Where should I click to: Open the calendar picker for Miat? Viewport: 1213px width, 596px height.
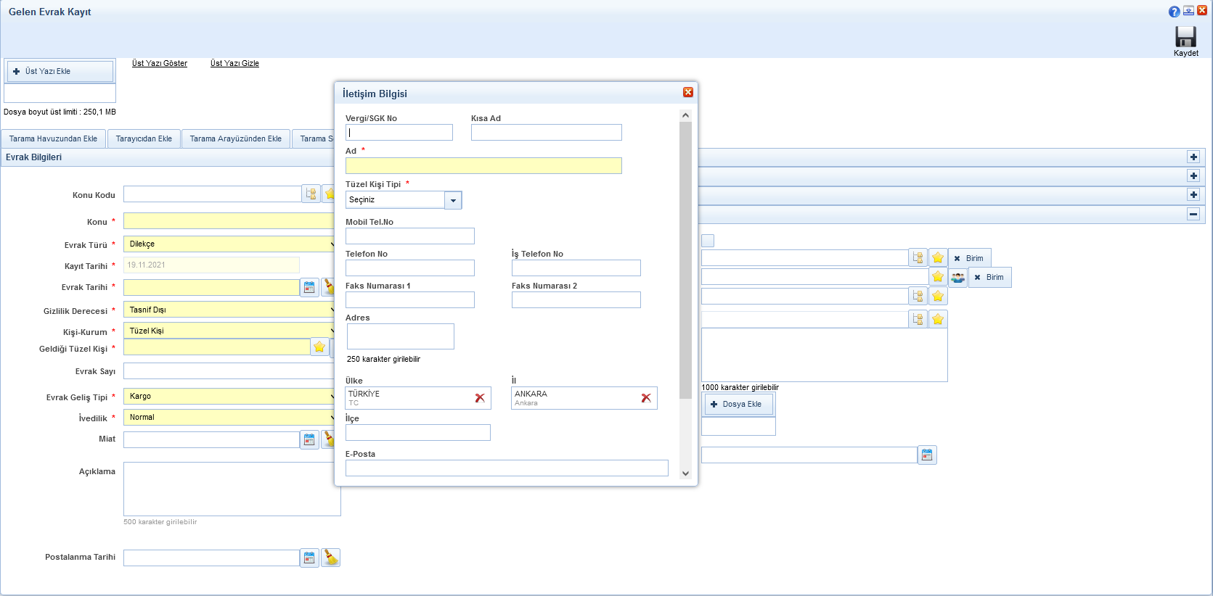click(x=310, y=439)
